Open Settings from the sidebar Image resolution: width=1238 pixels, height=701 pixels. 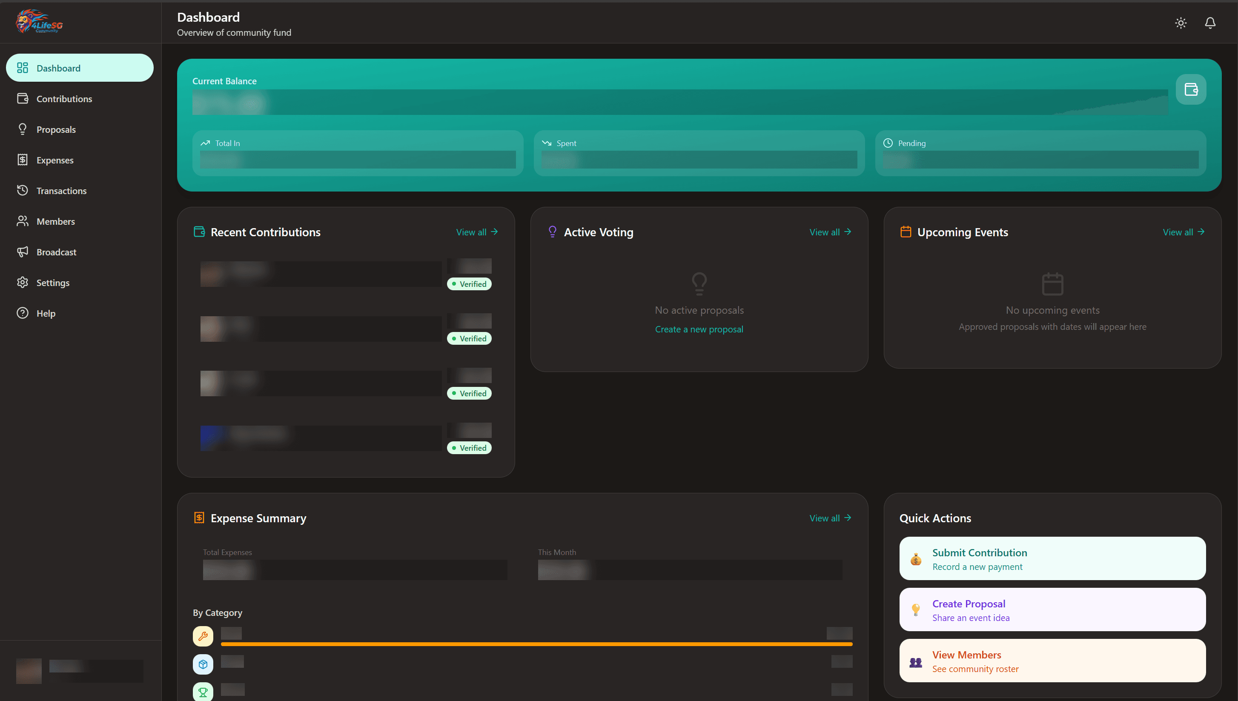(x=53, y=283)
